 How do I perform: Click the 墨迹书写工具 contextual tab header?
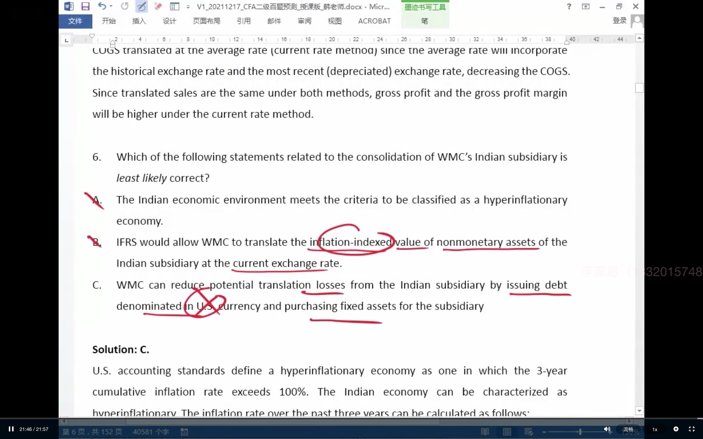425,7
